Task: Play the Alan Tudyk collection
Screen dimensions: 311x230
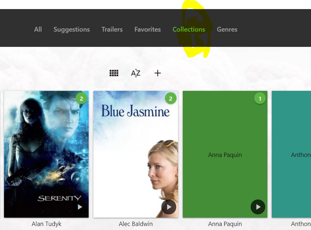Action: pos(80,207)
